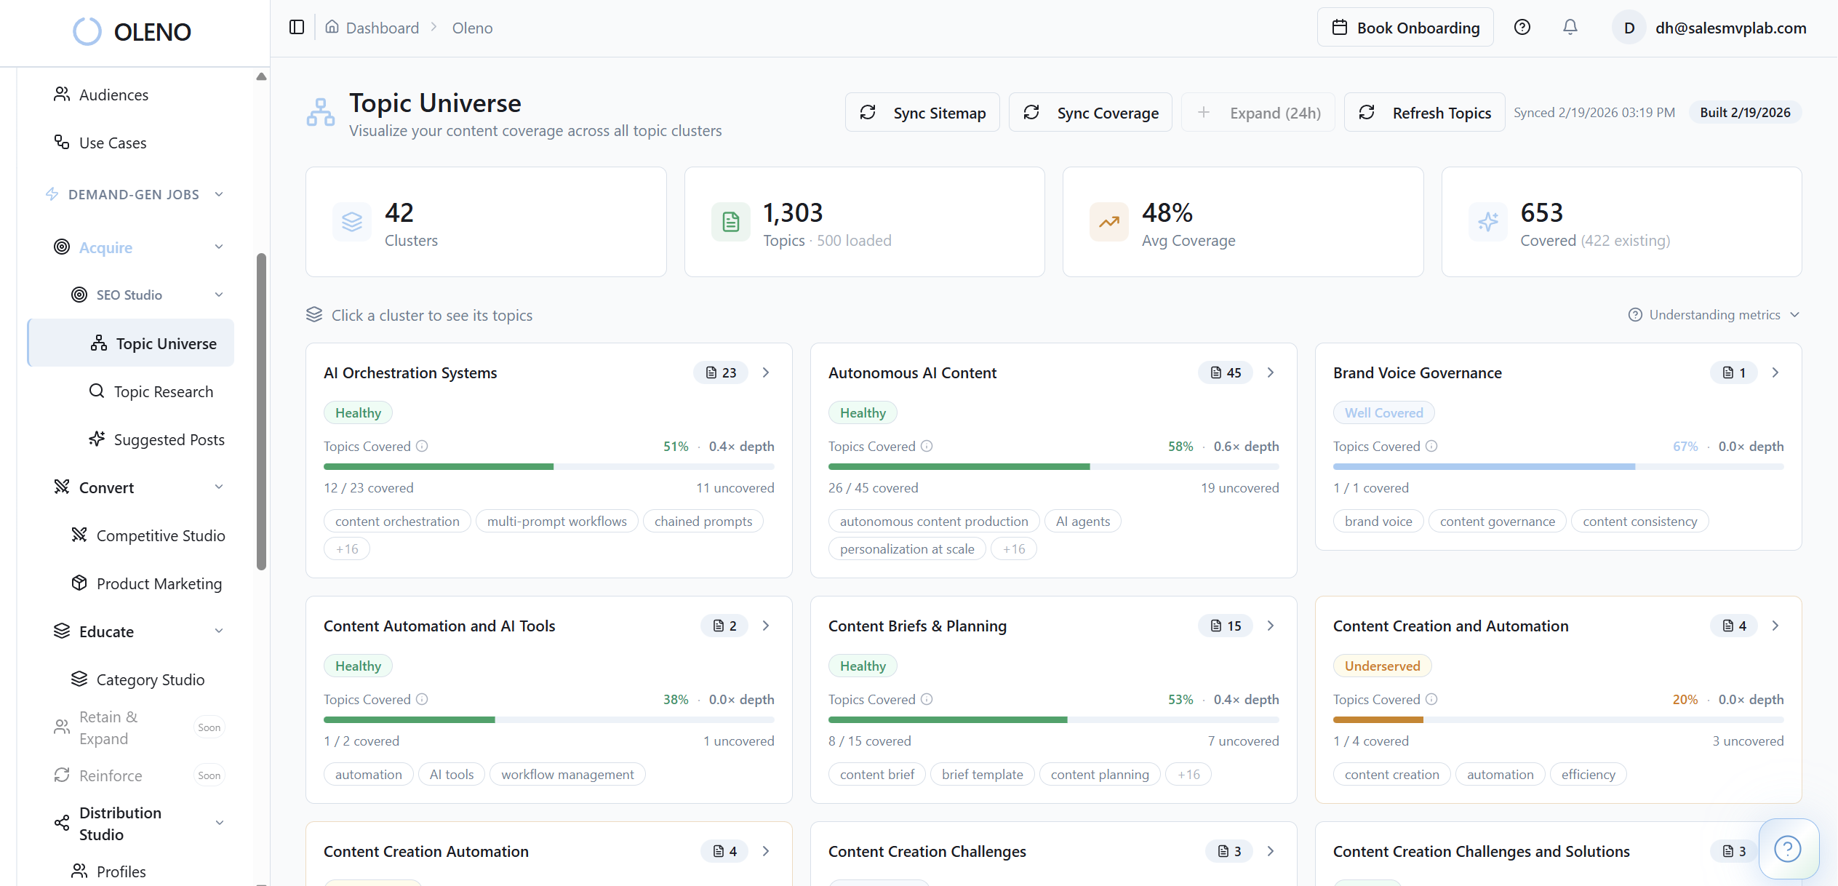Collapse the SEO Studio section
Screen dimensions: 1838x886
[x=219, y=295]
